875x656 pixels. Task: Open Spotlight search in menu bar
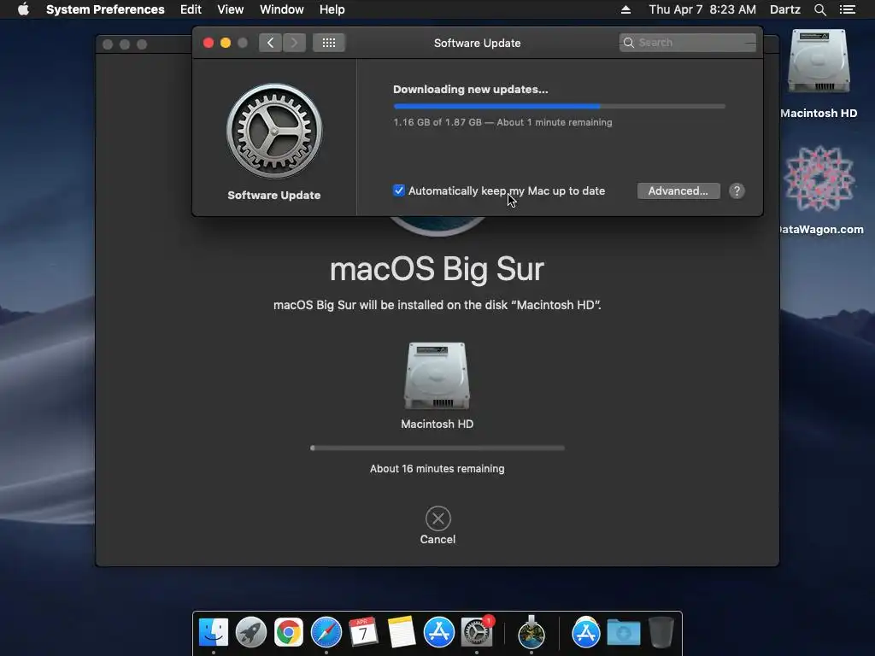tap(819, 9)
